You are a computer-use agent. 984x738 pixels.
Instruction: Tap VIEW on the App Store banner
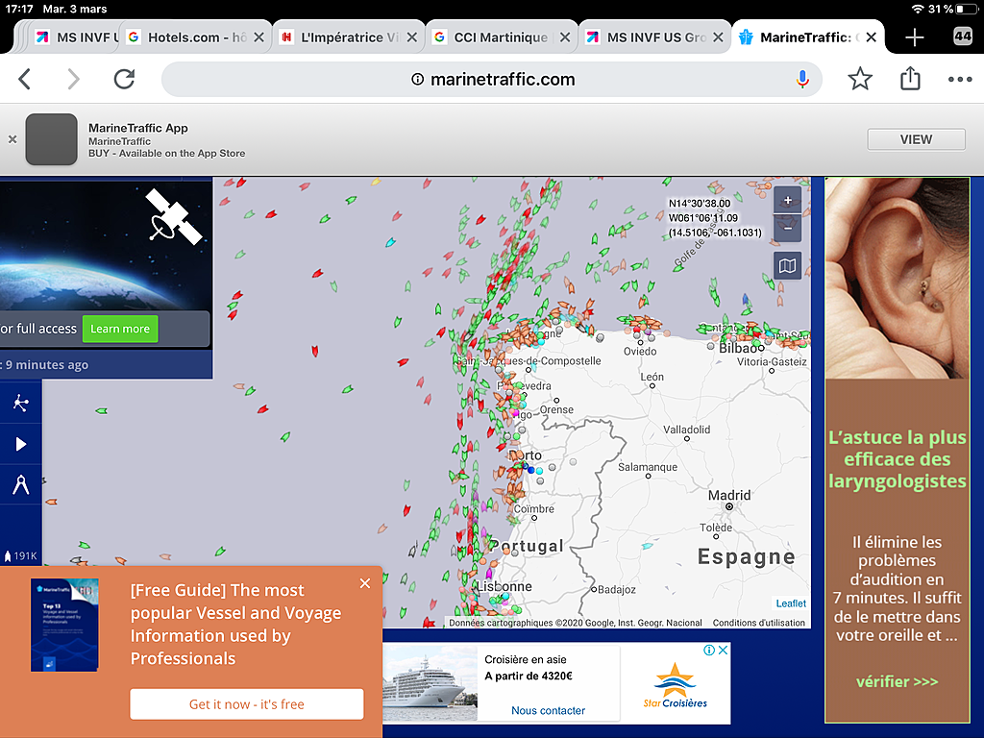(x=916, y=139)
